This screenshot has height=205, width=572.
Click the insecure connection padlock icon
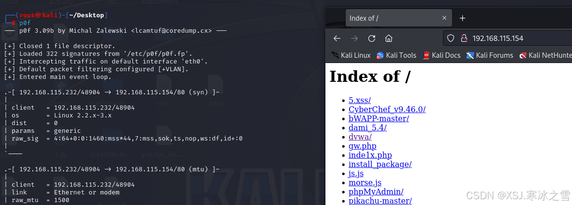pos(464,38)
